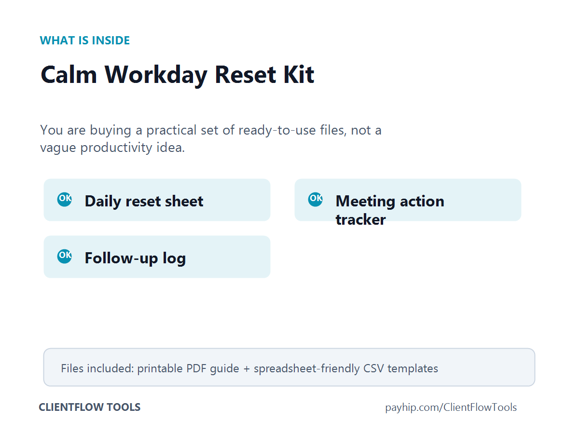Select the Meeting action tracker label
This screenshot has width=579, height=434.
pyautogui.click(x=390, y=210)
